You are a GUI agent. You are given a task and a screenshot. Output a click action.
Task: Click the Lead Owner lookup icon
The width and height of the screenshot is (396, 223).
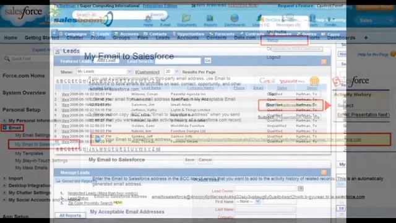[300, 188]
